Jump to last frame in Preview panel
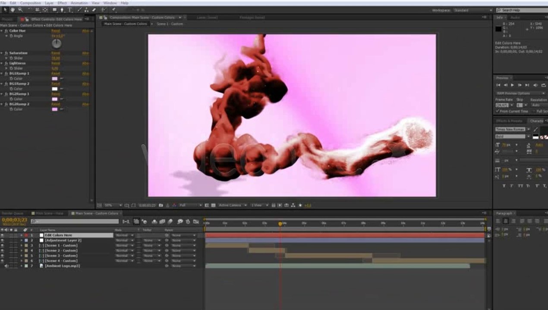Screen dimensions: 548x310 point(527,85)
